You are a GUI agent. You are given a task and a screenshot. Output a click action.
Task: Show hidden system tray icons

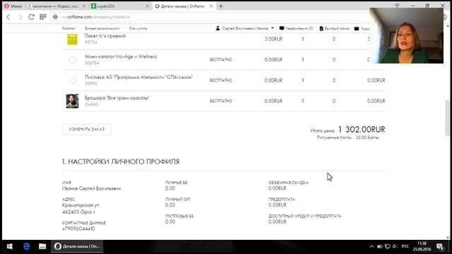[371, 246]
